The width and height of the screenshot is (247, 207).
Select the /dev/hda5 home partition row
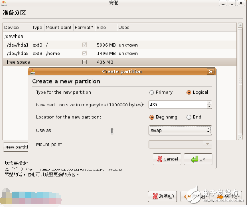point(120,54)
